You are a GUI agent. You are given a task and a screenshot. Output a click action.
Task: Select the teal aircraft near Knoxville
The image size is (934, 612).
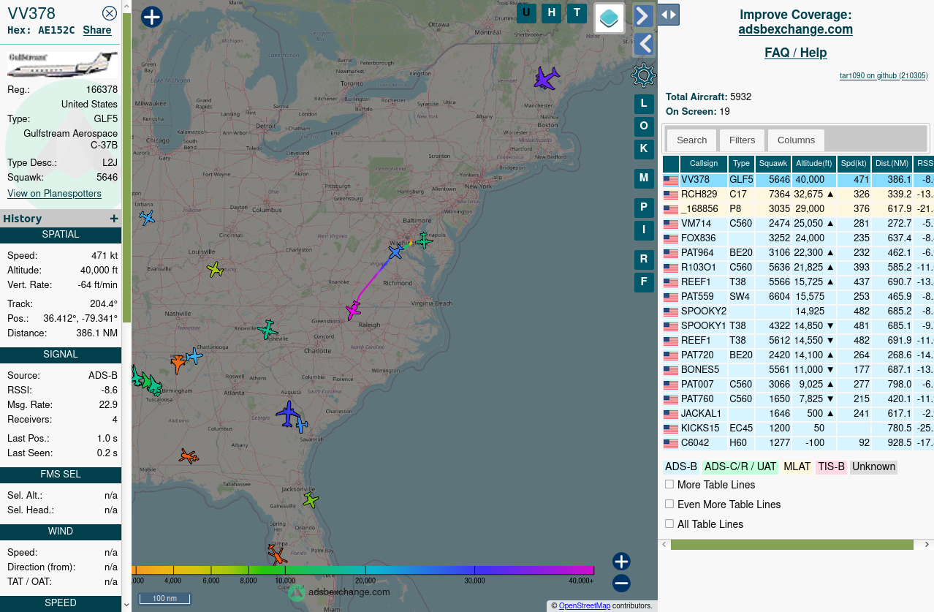tap(268, 329)
